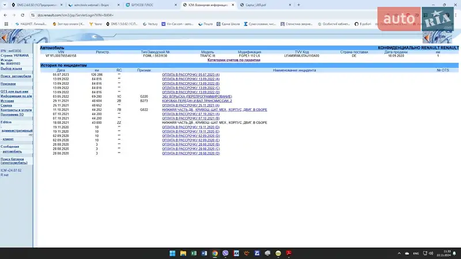Open ЭБУ ВПРЫСКА (ПЕРЕПРОГРАММИРОВАНИЕ) incident
This screenshot has height=259, width=461.
(x=197, y=96)
